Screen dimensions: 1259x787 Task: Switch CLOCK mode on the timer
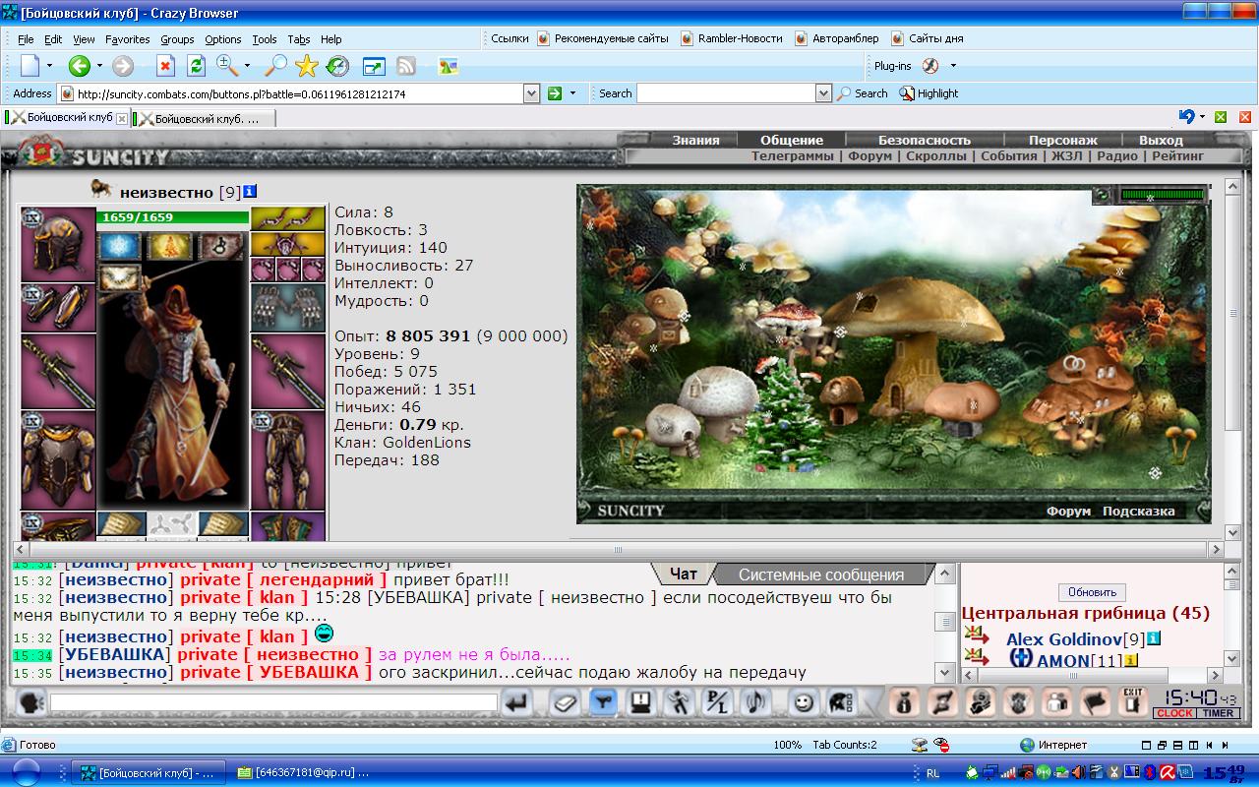(x=1173, y=713)
